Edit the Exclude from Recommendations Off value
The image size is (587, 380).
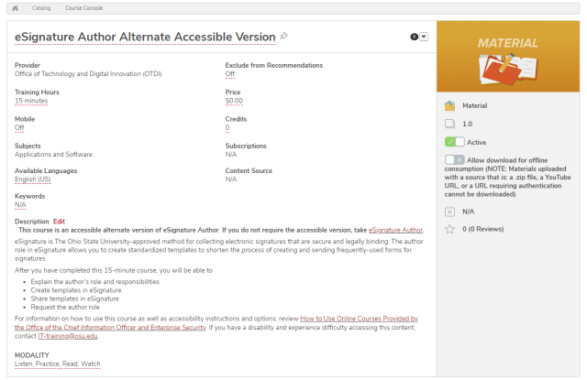(230, 74)
